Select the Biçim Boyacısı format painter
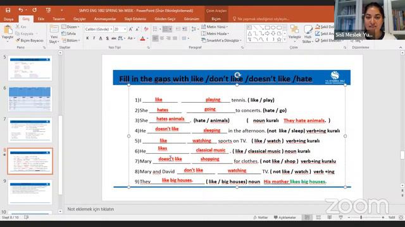The height and width of the screenshot is (227, 405). coord(30,40)
